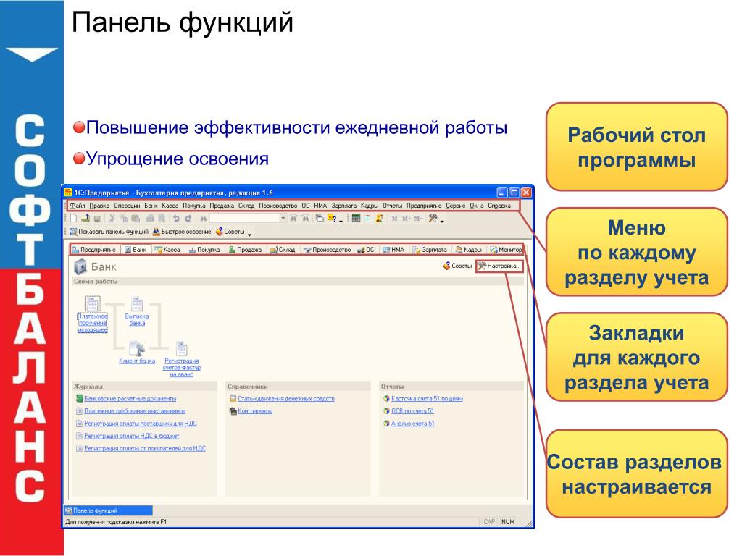Click the wrench-and-hammer tools icon
742x556 pixels.
click(433, 218)
